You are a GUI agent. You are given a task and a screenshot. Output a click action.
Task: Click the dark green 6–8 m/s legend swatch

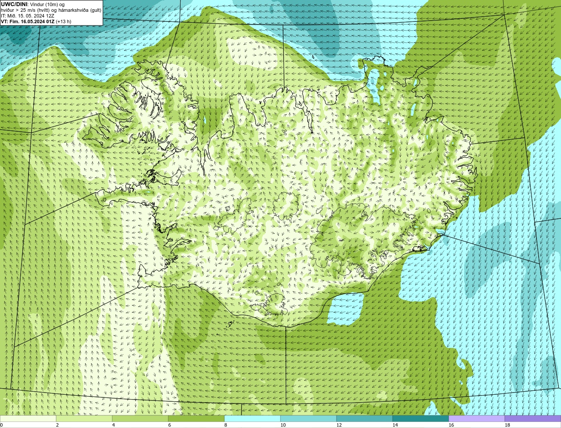[x=196, y=418]
